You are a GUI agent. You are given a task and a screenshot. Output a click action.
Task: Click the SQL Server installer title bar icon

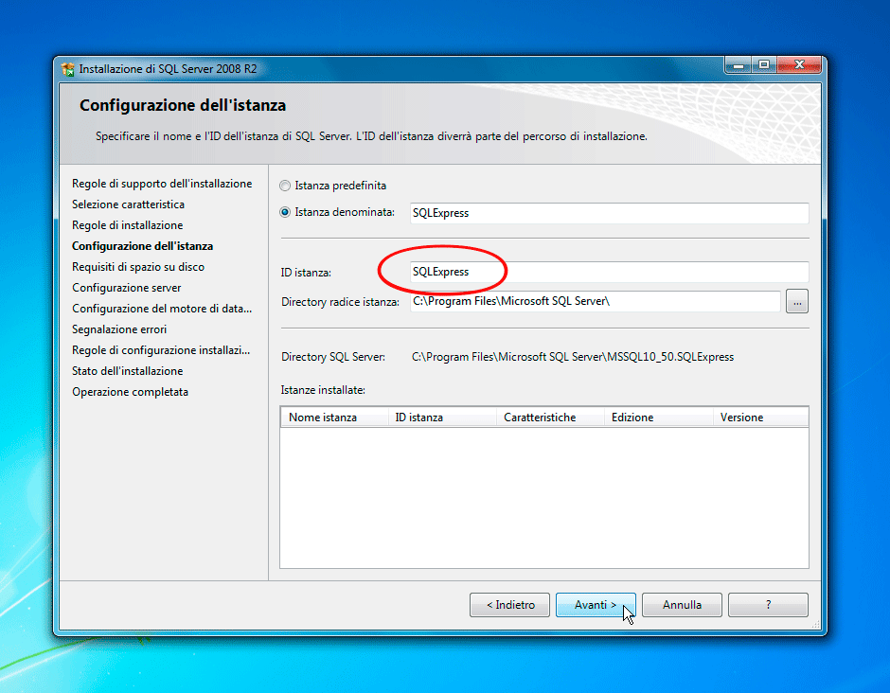coord(68,69)
